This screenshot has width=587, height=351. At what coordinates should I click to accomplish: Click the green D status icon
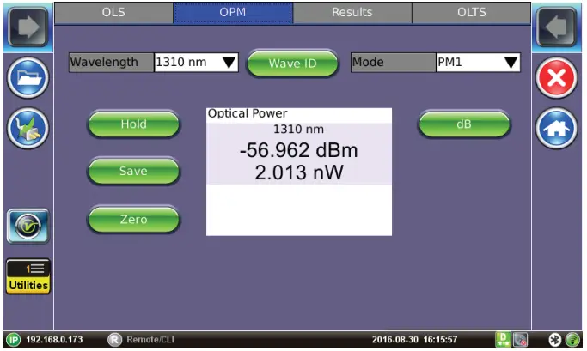[503, 339]
